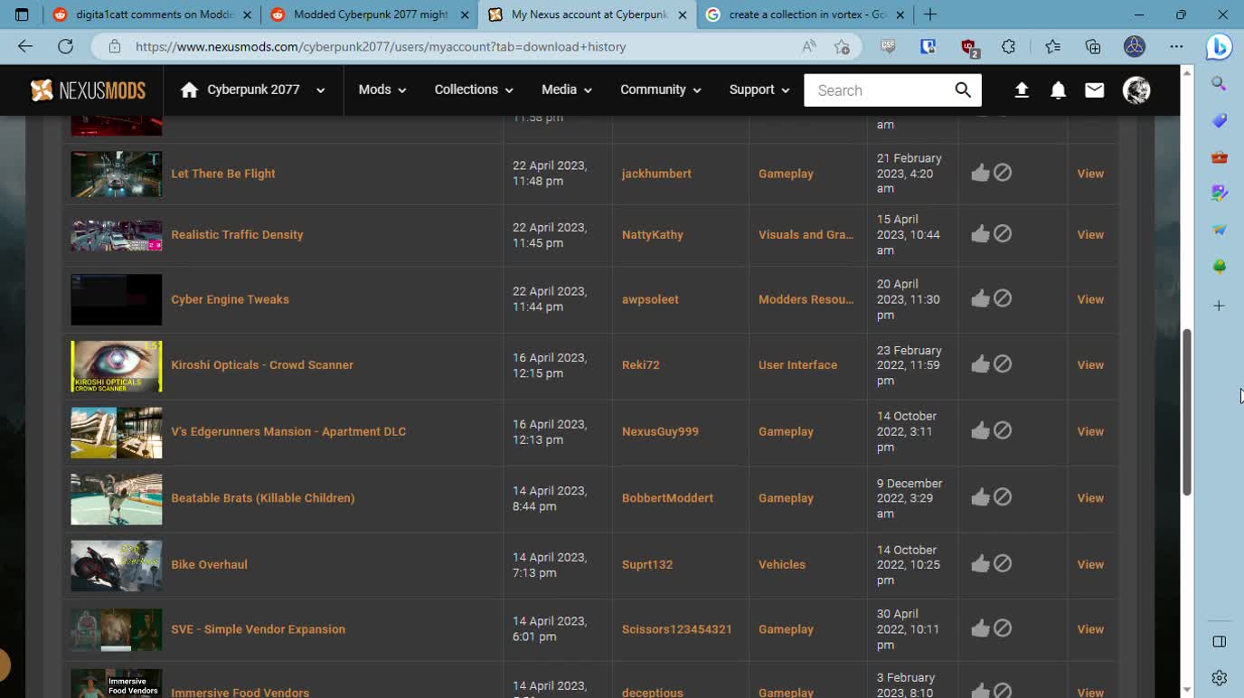Click the search magnifier icon
1244x698 pixels.
point(963,90)
